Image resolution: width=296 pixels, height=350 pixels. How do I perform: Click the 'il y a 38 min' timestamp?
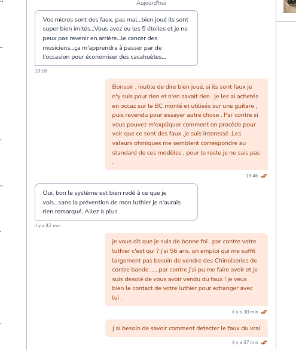(245, 312)
